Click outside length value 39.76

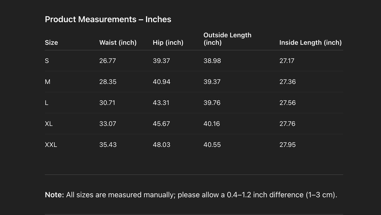click(212, 103)
